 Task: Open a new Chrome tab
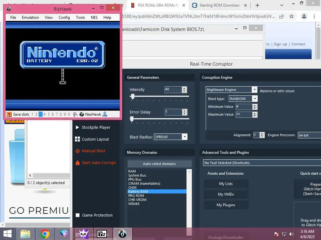[x=257, y=5]
